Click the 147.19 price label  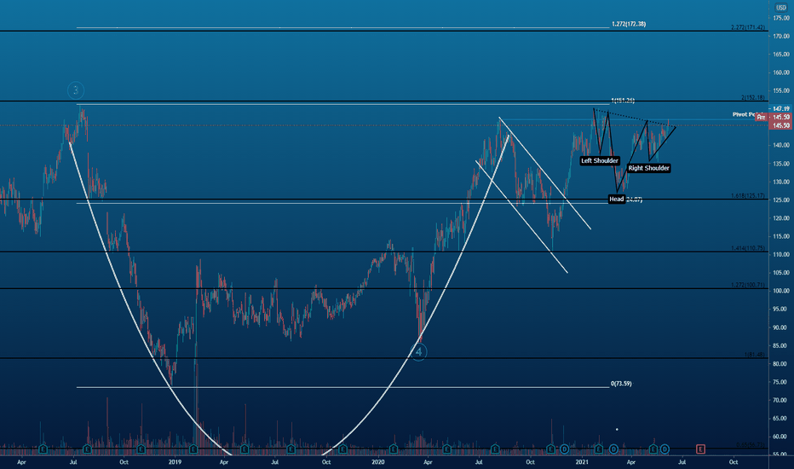[781, 108]
